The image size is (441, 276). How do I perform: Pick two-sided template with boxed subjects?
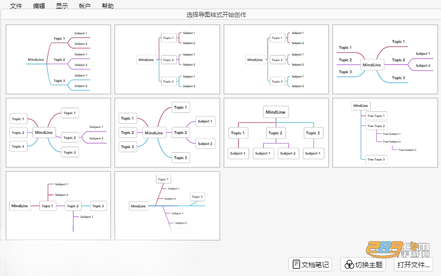(167, 132)
